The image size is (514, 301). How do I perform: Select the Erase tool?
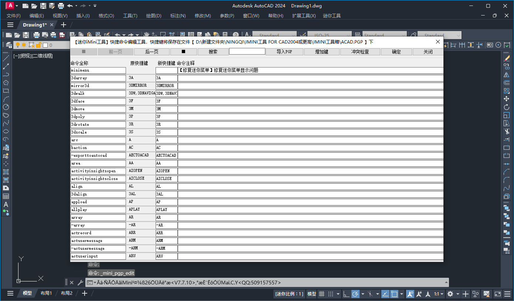(507, 58)
